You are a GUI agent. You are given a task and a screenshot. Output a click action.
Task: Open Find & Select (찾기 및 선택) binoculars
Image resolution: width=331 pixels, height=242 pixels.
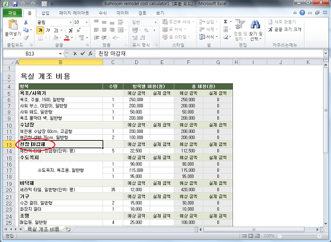[x=256, y=30]
